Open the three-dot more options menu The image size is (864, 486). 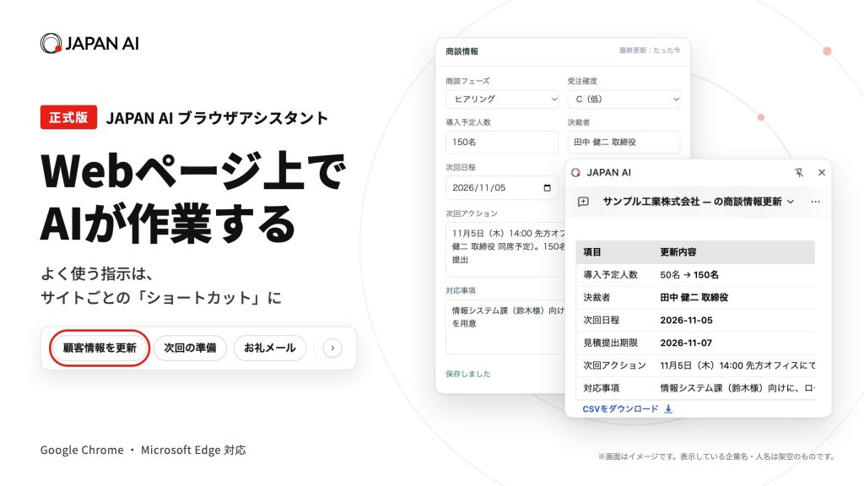pyautogui.click(x=816, y=202)
